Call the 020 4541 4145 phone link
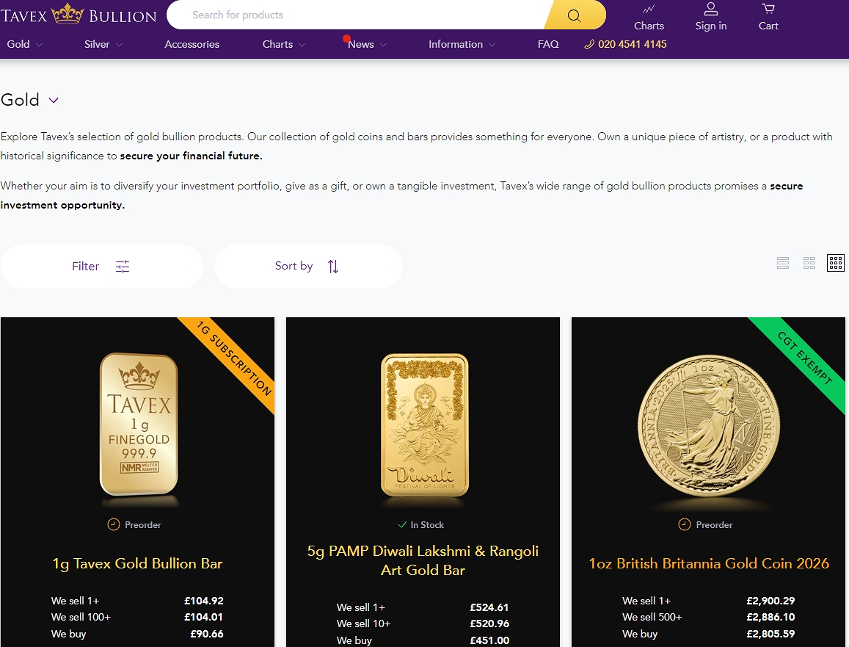Image resolution: width=849 pixels, height=647 pixels. 626,44
